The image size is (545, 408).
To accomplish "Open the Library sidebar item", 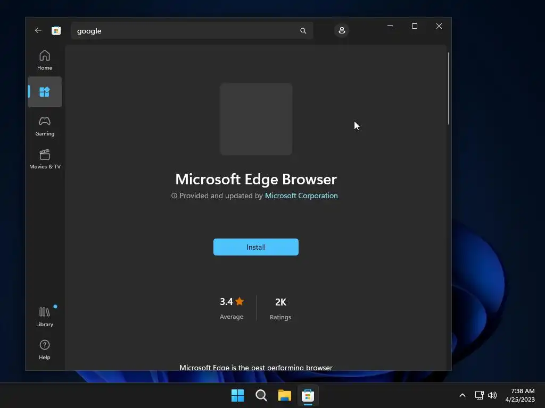I will (45, 317).
